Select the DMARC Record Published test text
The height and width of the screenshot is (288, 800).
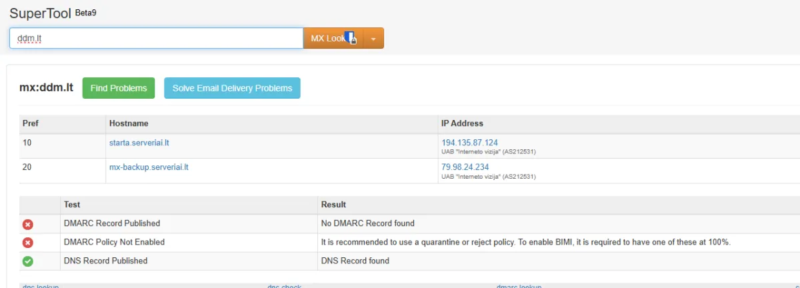coord(112,223)
